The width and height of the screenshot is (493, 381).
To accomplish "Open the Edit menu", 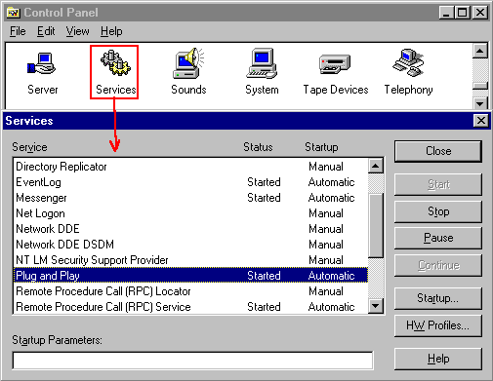I will click(46, 31).
